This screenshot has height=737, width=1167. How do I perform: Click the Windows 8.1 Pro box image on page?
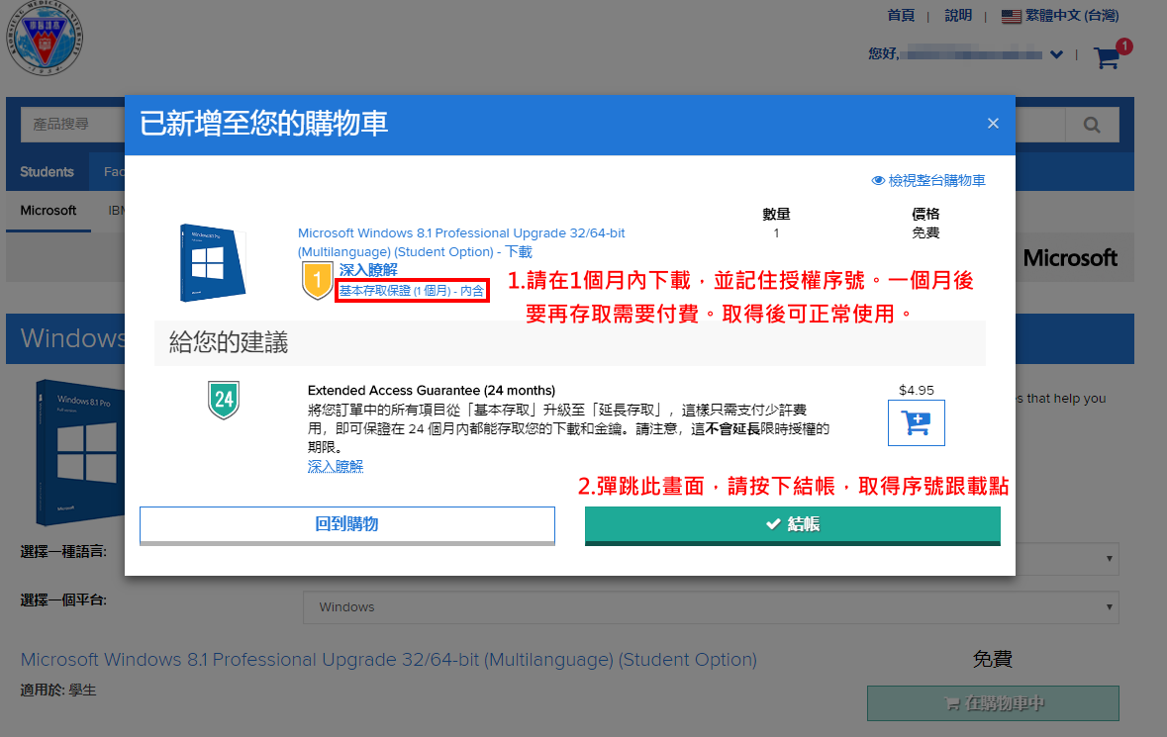click(78, 451)
